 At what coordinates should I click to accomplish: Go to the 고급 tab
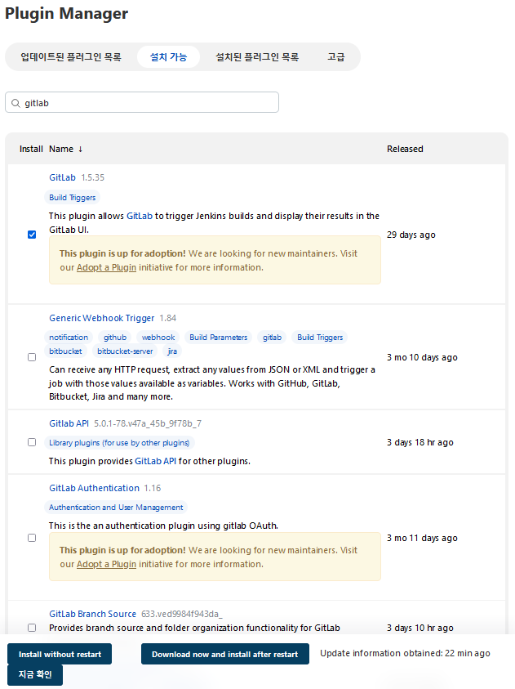click(336, 56)
